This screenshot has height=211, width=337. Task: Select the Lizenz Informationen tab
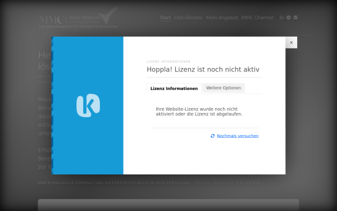(174, 88)
